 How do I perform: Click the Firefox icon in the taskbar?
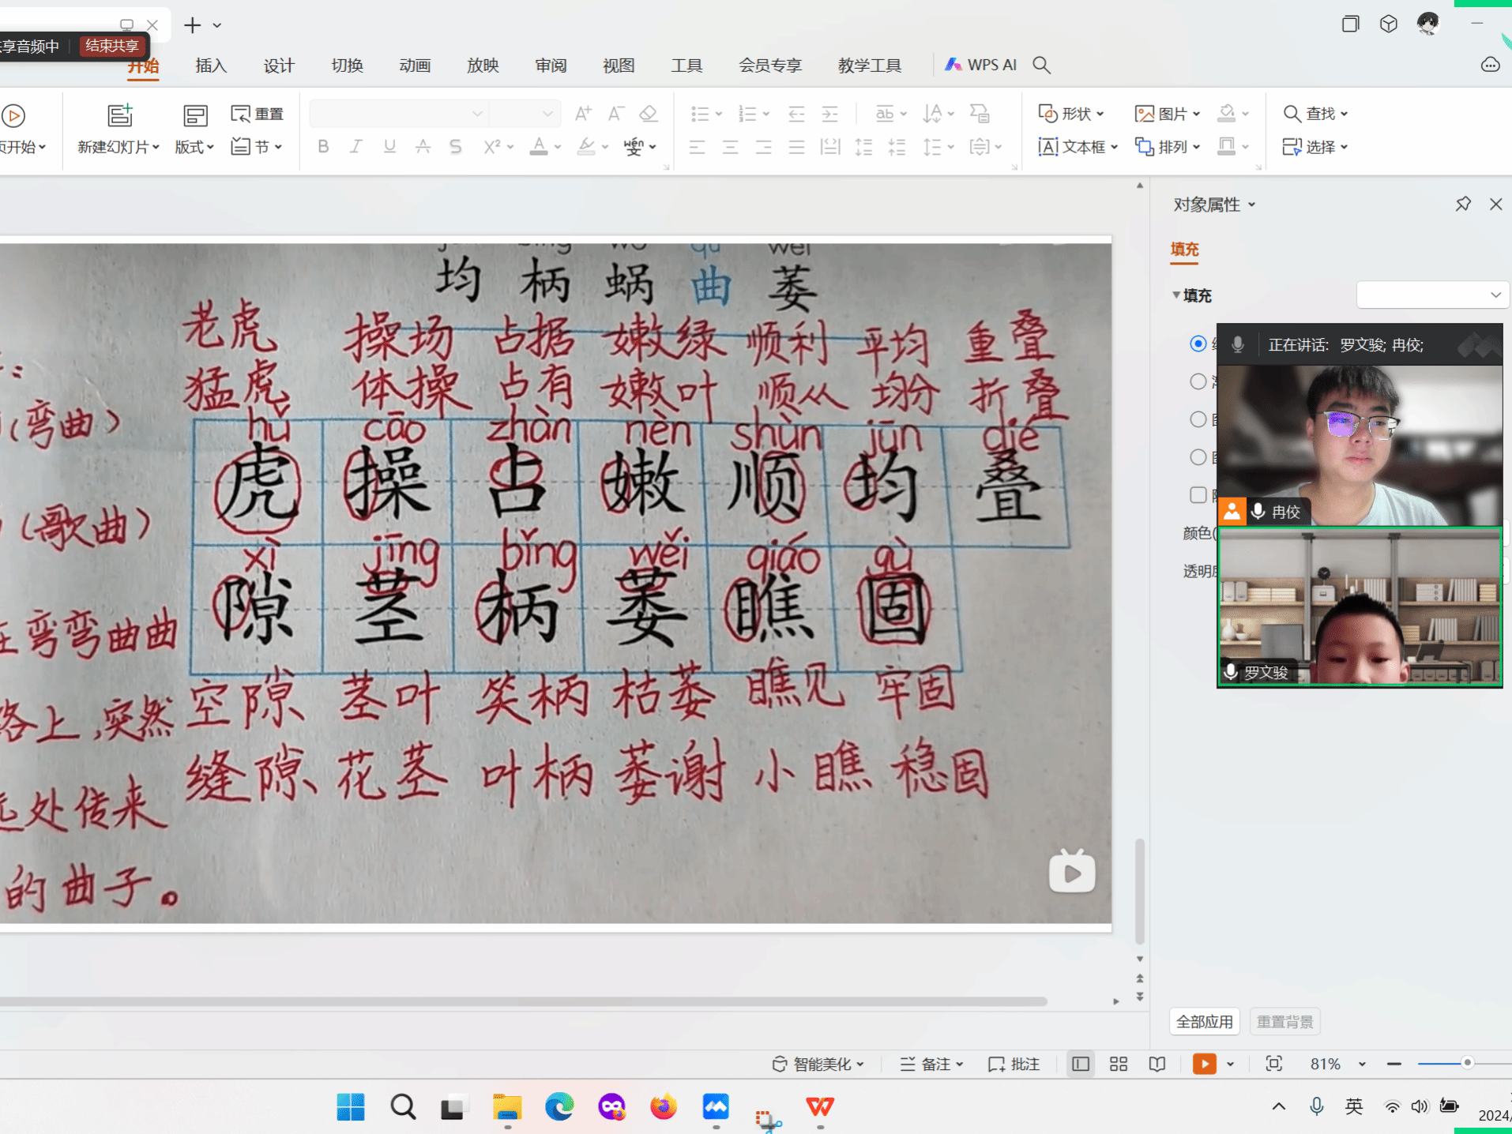663,1107
